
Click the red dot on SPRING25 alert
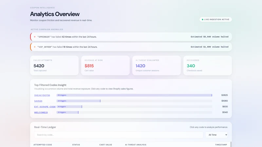(x=35, y=37)
